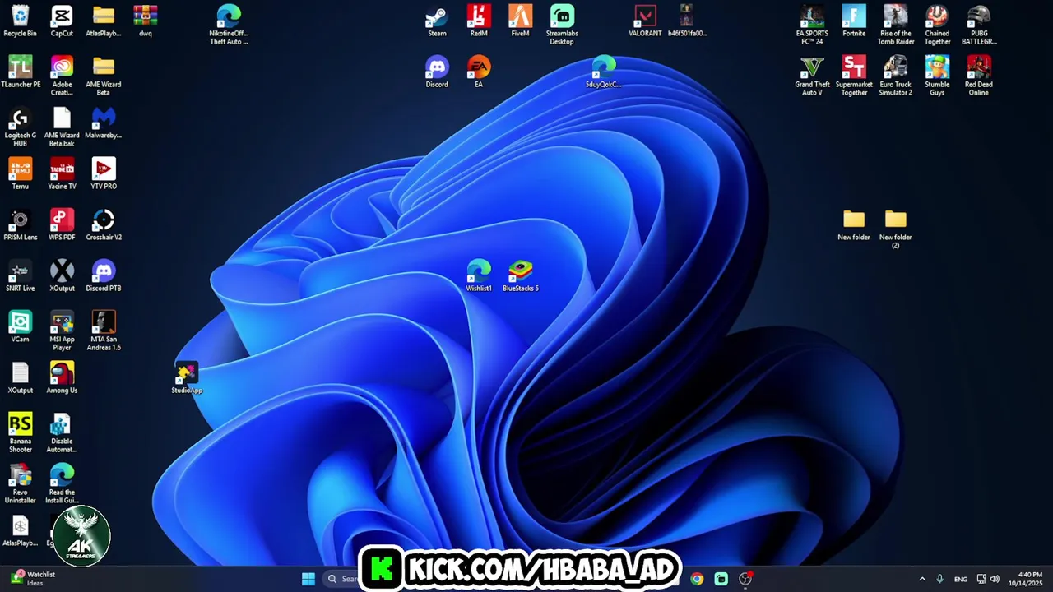This screenshot has height=592, width=1053.
Task: Open PRISM Lens app
Action: [x=20, y=225]
